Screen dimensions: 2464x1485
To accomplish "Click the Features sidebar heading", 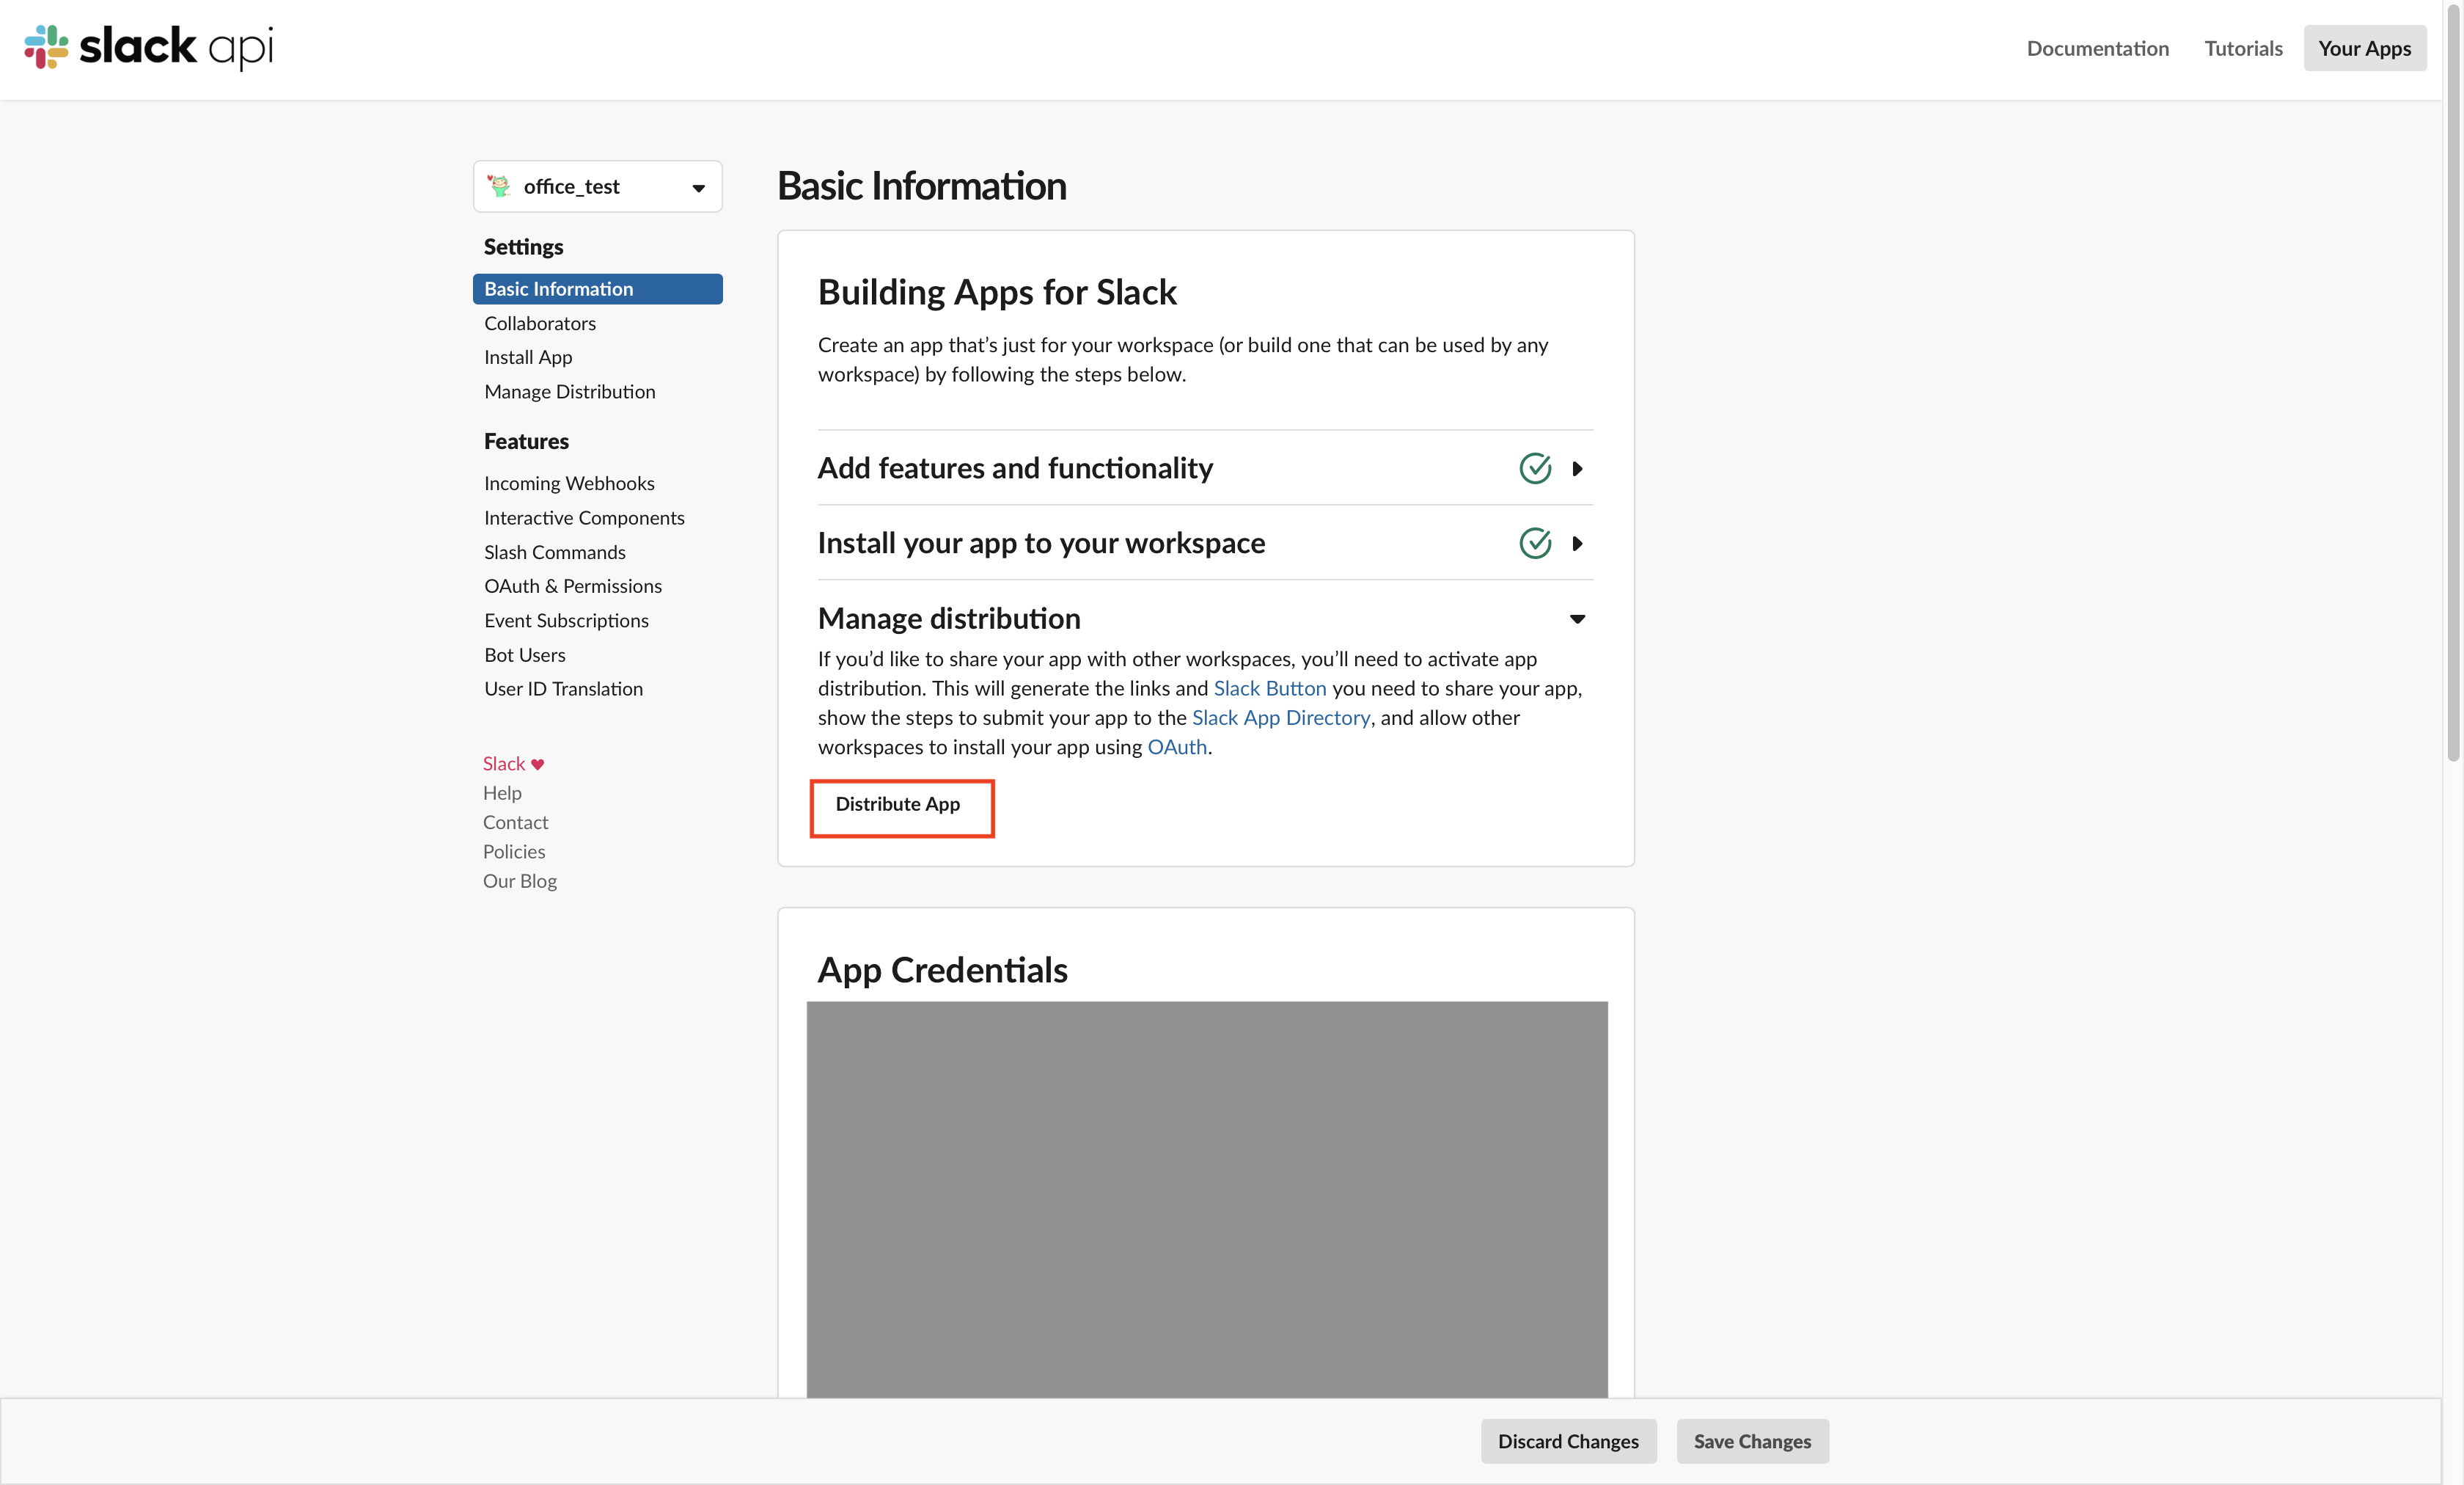I will coord(526,441).
